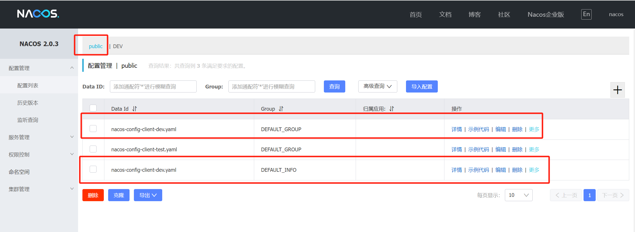Sort by 归属应用 column arrows
The width and height of the screenshot is (635, 232).
tap(392, 109)
